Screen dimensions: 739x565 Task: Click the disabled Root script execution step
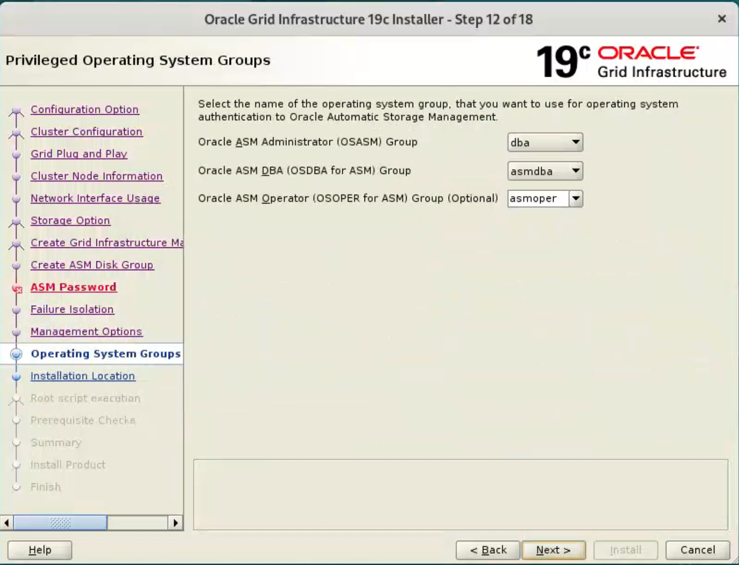coord(86,398)
